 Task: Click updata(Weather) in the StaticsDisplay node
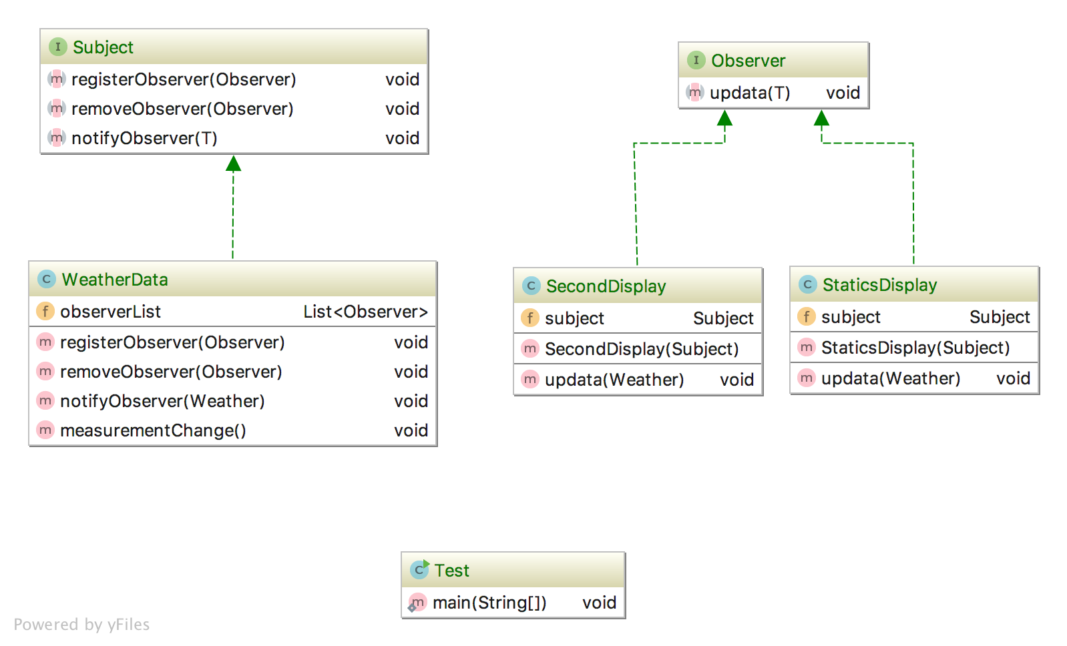click(x=891, y=378)
